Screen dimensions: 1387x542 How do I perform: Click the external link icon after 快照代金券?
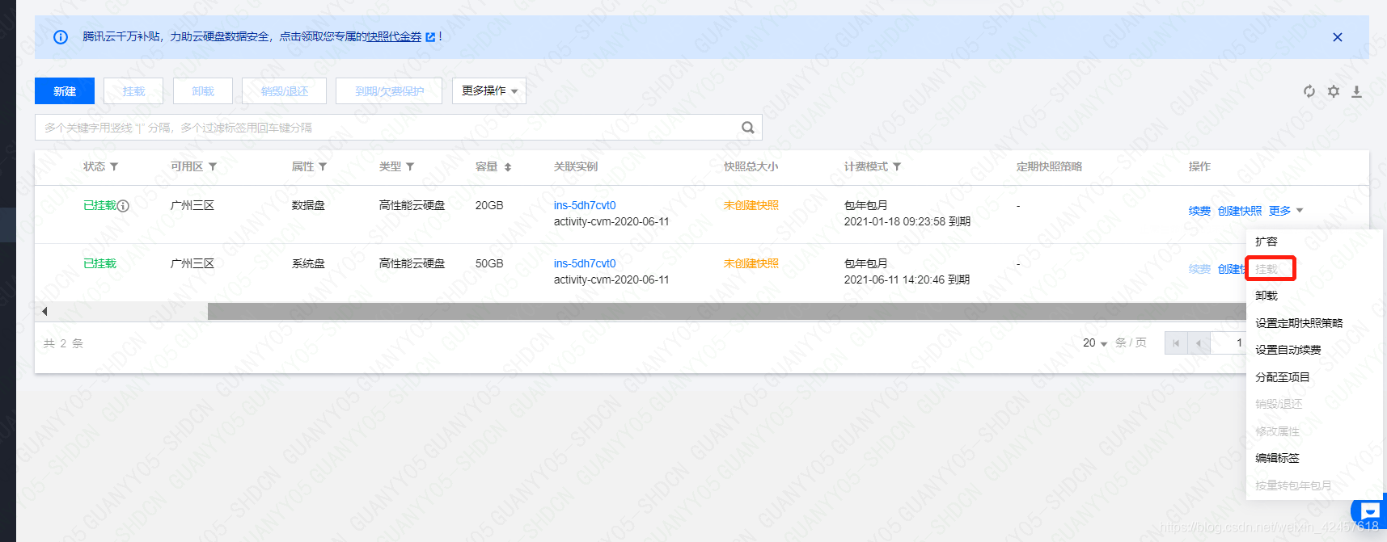click(430, 37)
